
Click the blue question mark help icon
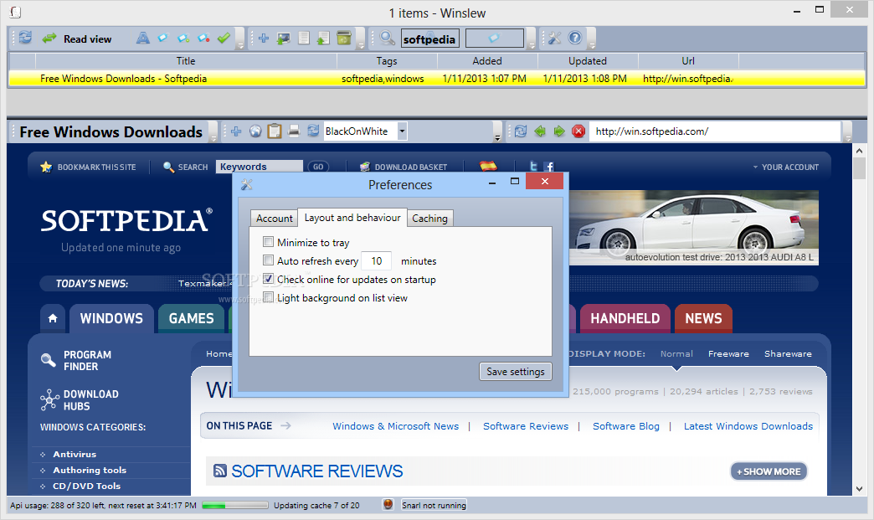pyautogui.click(x=574, y=38)
